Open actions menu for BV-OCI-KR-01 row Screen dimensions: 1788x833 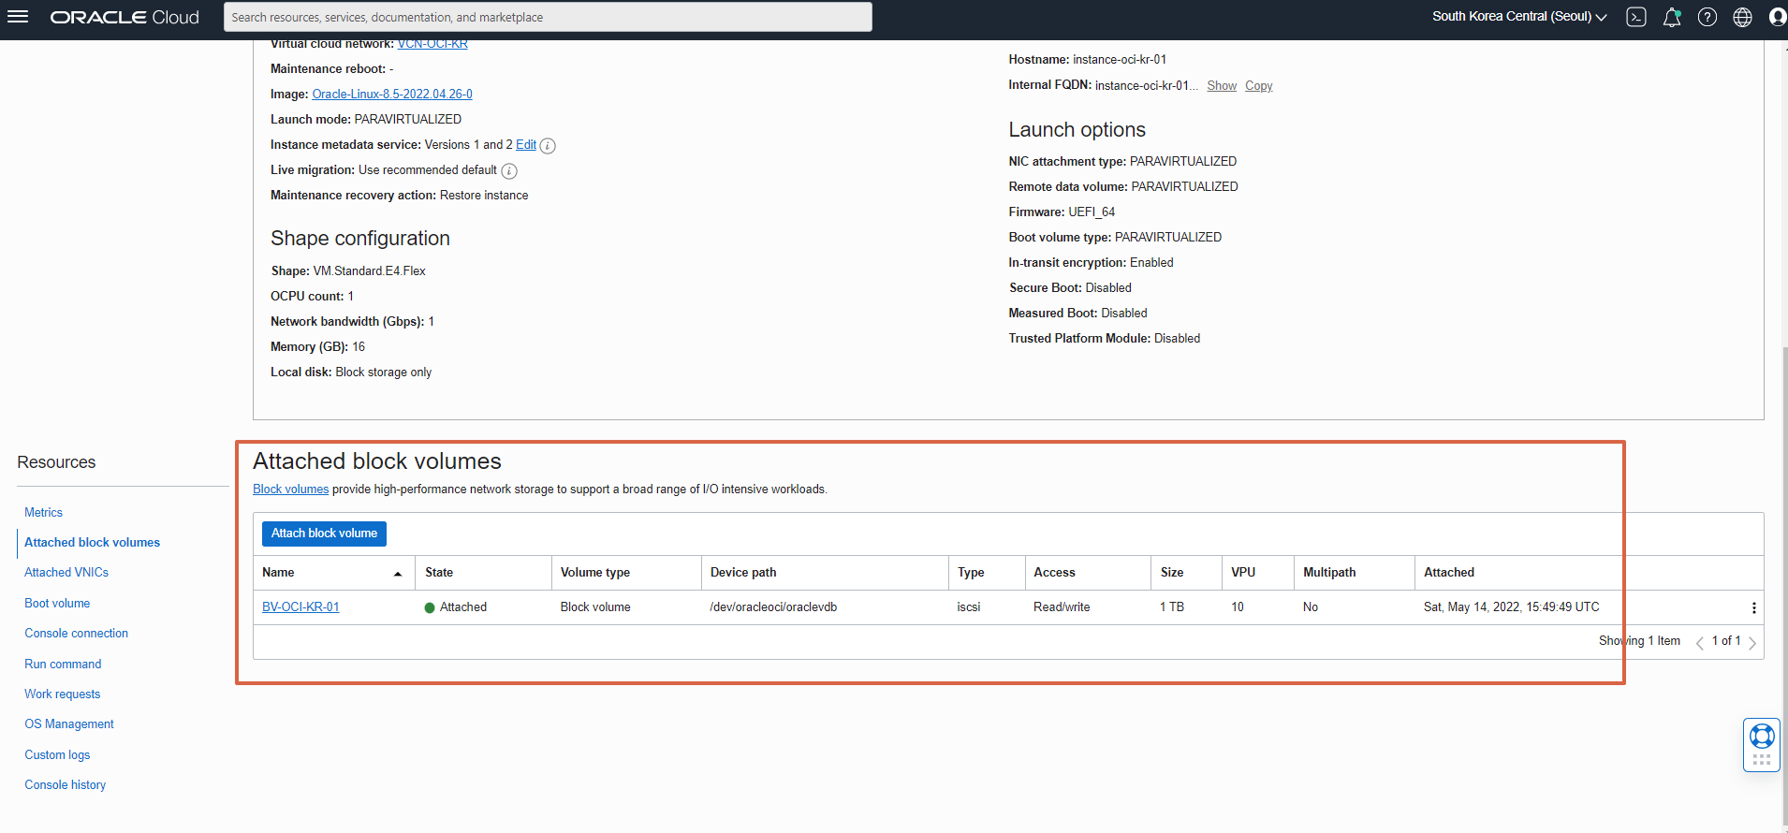1753,608
